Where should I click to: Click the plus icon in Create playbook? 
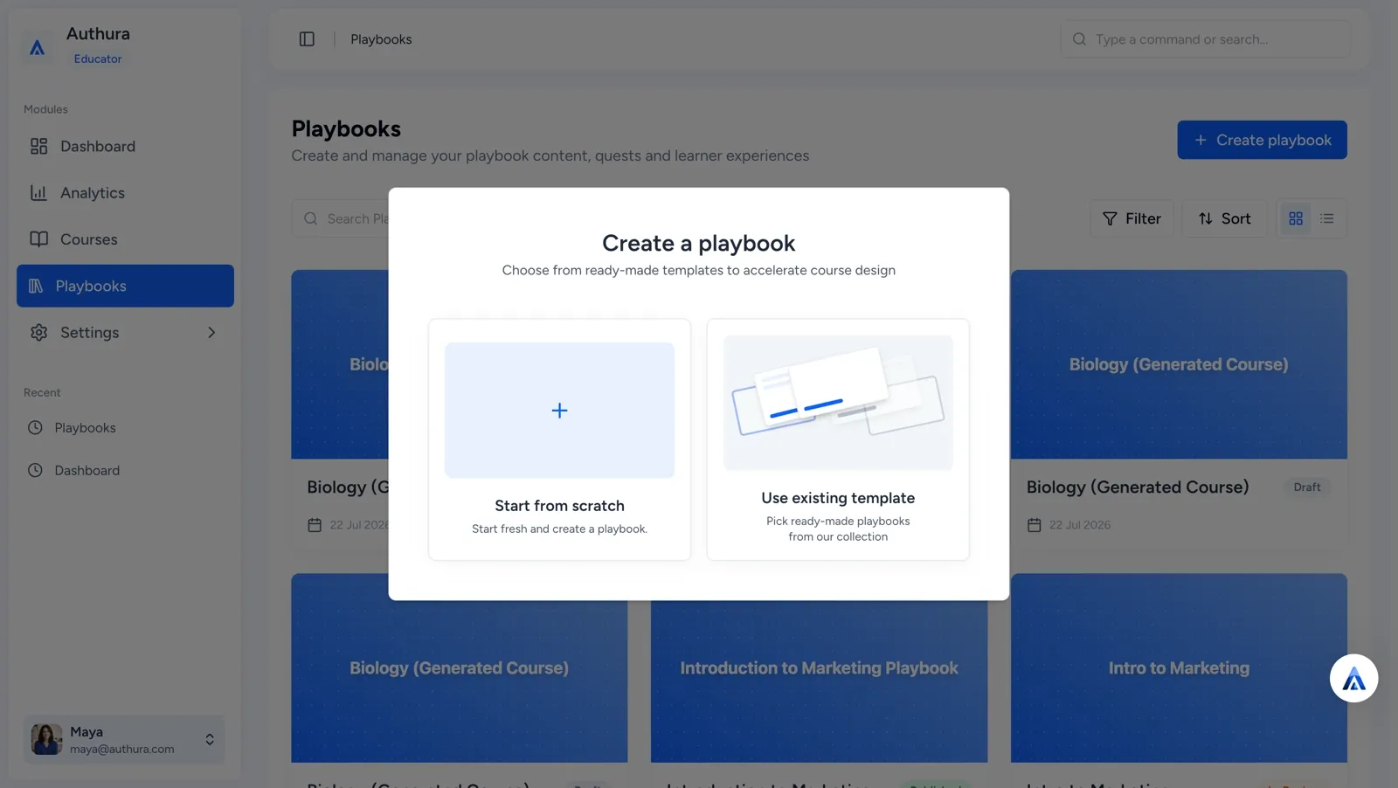(1201, 140)
